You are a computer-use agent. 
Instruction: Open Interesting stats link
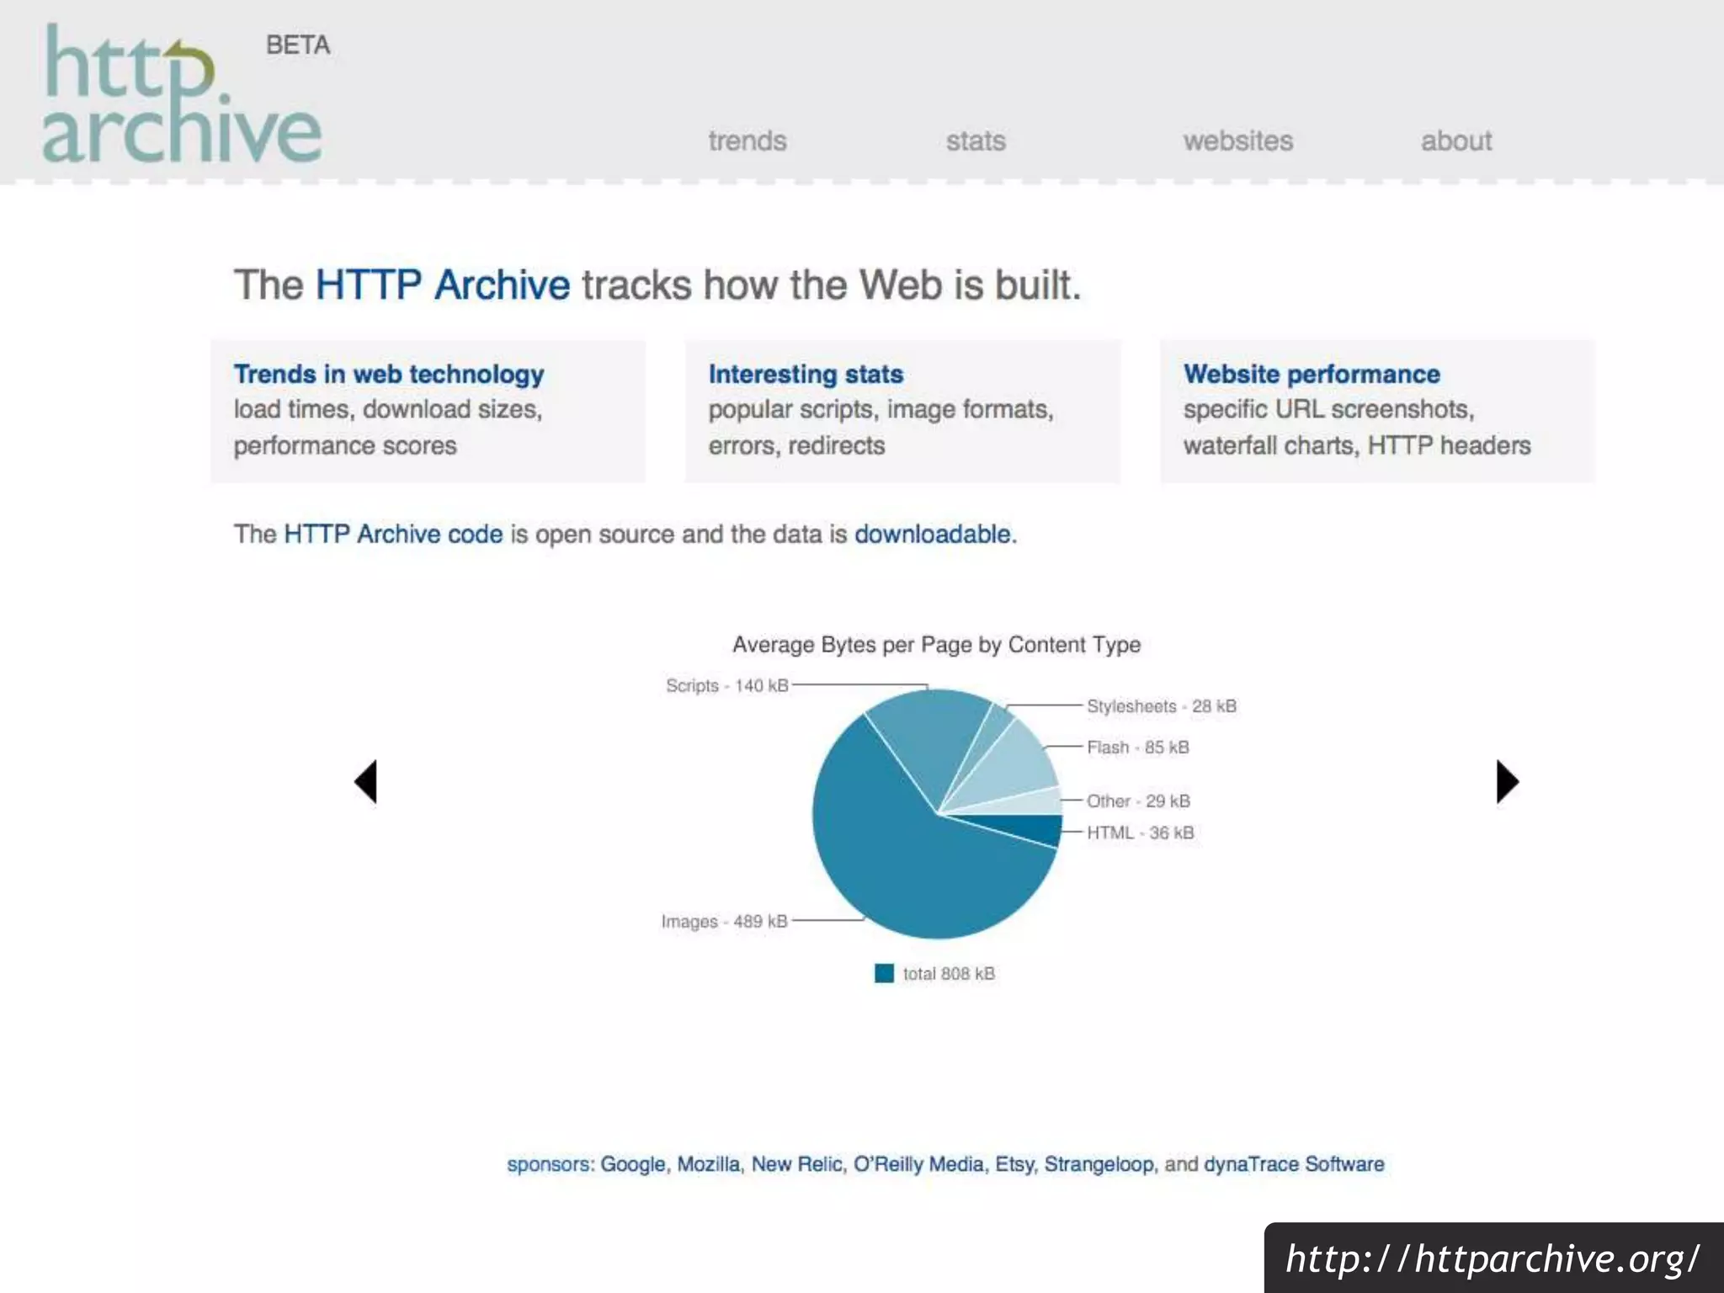tap(806, 374)
